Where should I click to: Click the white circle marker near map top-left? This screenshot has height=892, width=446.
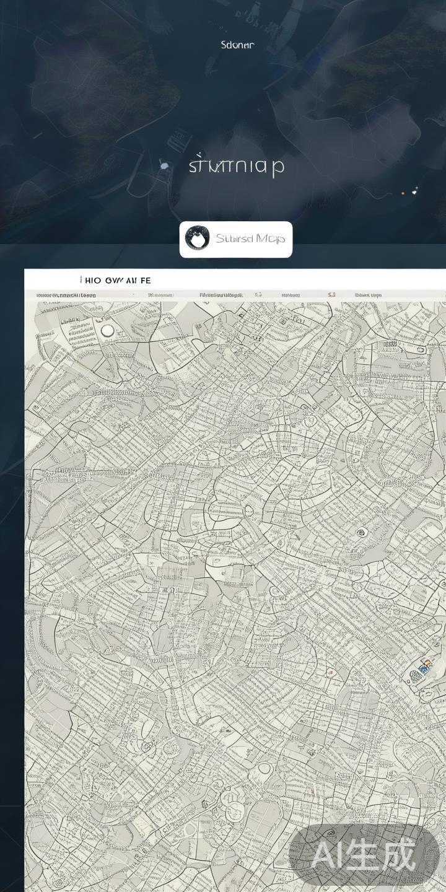108,331
